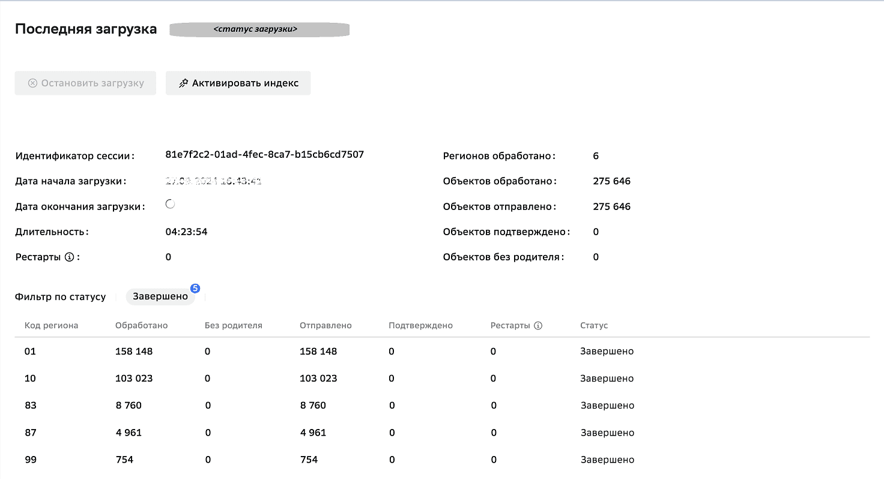The width and height of the screenshot is (884, 492).
Task: Sort by Обработано column header
Action: point(141,326)
